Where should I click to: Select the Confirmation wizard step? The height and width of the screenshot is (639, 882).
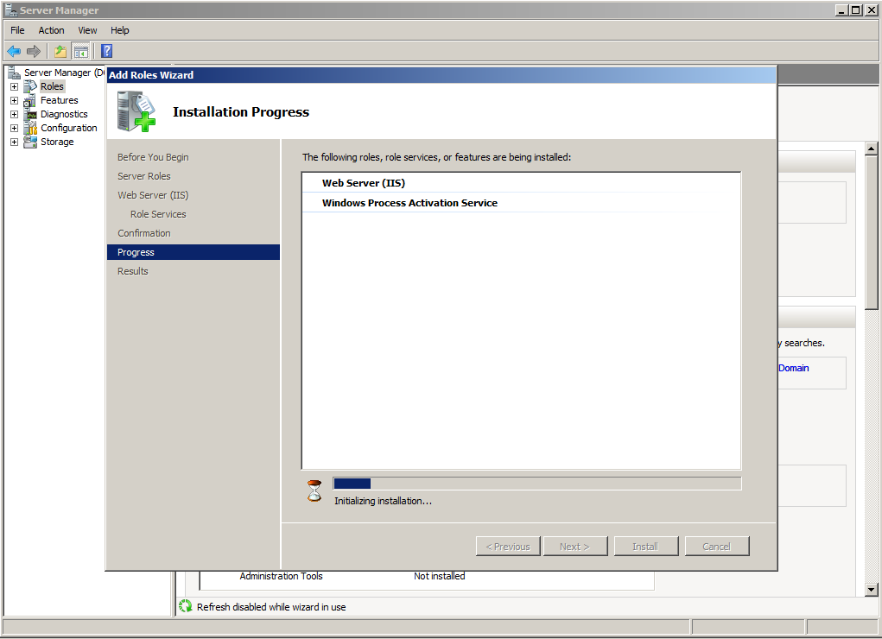144,233
